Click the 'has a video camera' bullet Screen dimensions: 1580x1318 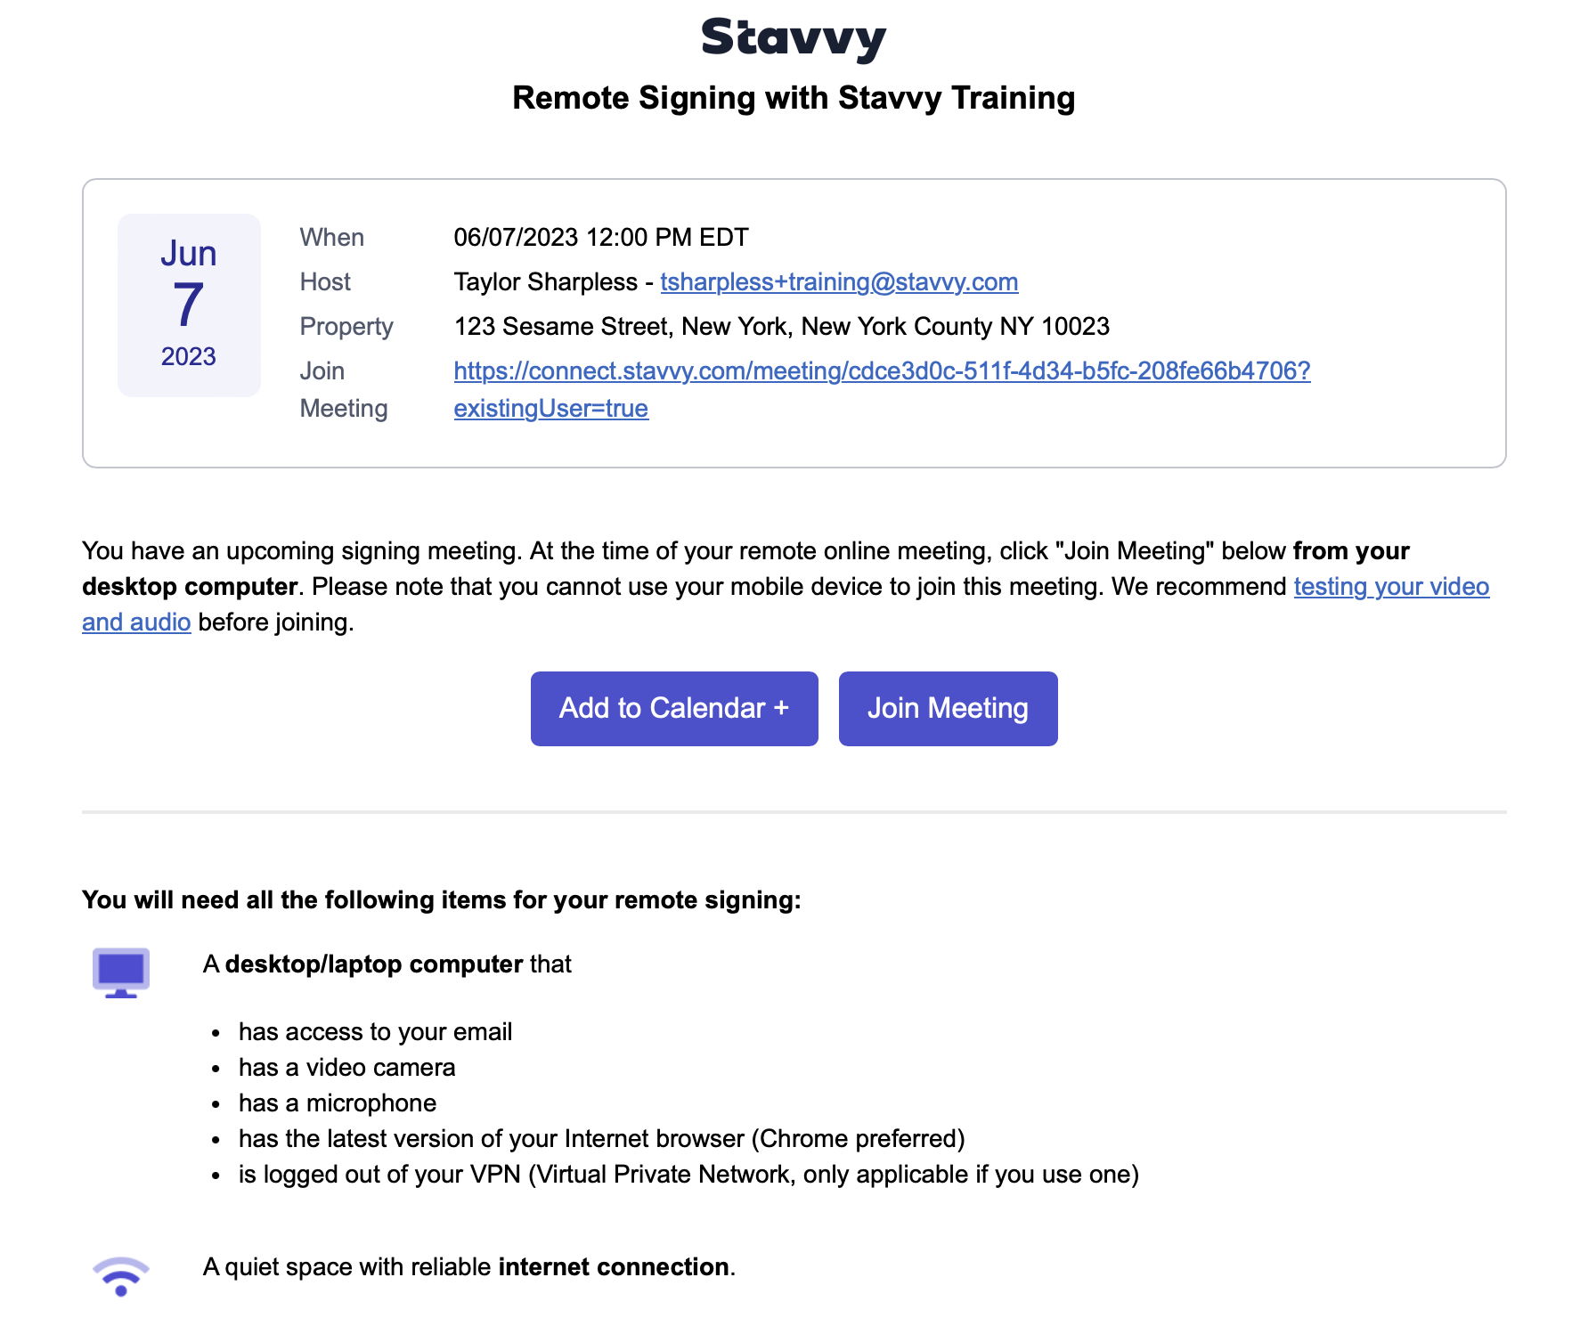tap(346, 1068)
